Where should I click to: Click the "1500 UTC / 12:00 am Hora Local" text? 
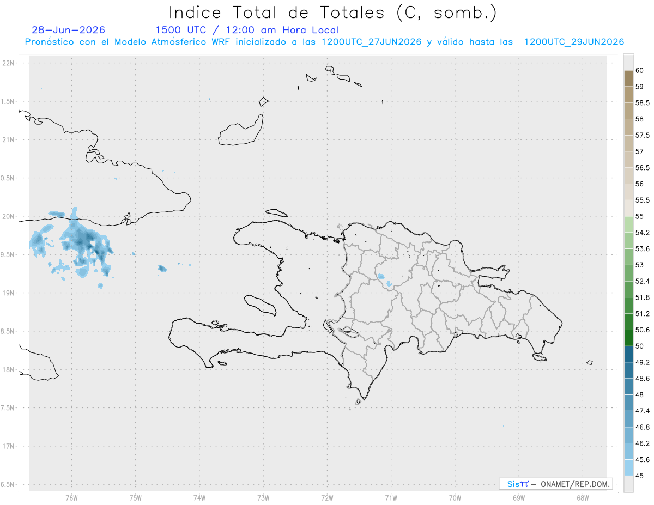click(x=247, y=30)
